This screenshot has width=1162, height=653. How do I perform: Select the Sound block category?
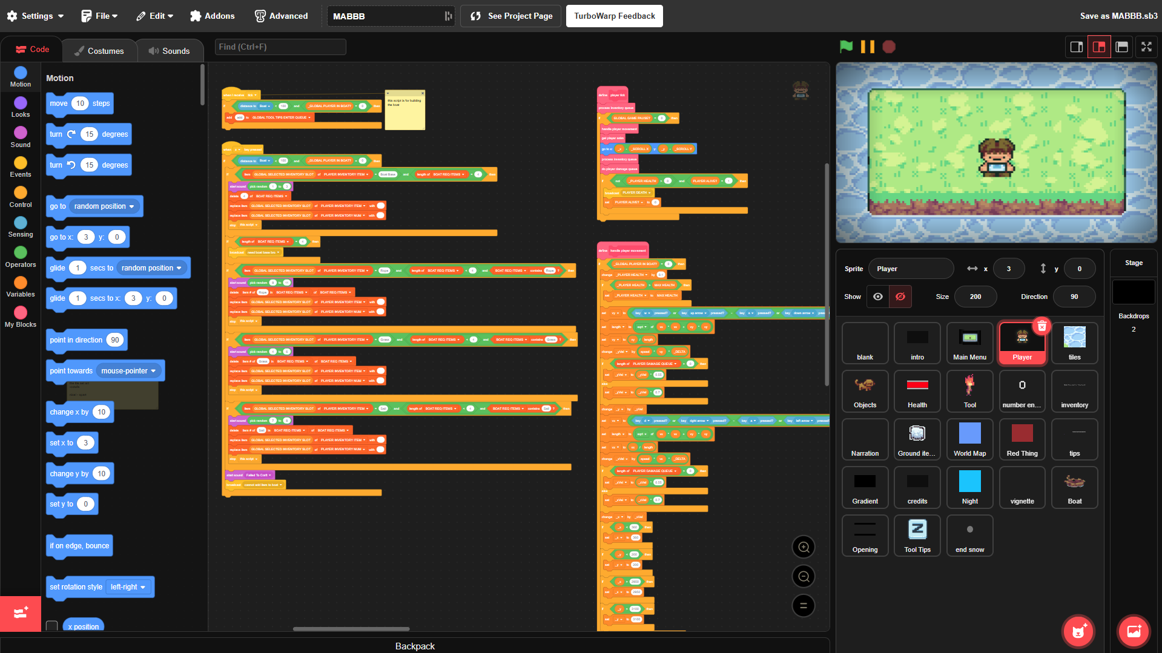[x=21, y=137]
